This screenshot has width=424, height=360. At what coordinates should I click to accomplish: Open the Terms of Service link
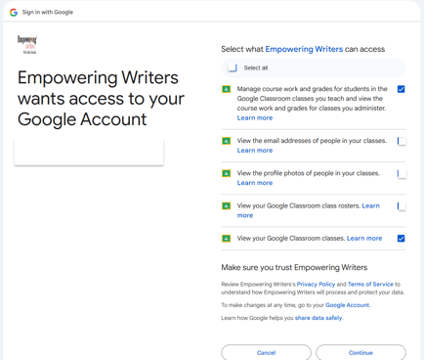coord(370,284)
